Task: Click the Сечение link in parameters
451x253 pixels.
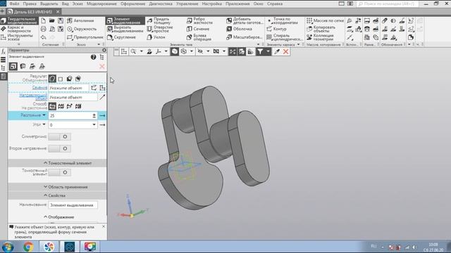Action: [x=39, y=87]
